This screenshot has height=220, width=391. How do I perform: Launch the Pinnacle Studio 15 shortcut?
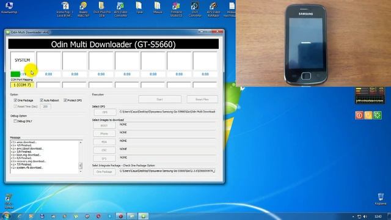177,9
